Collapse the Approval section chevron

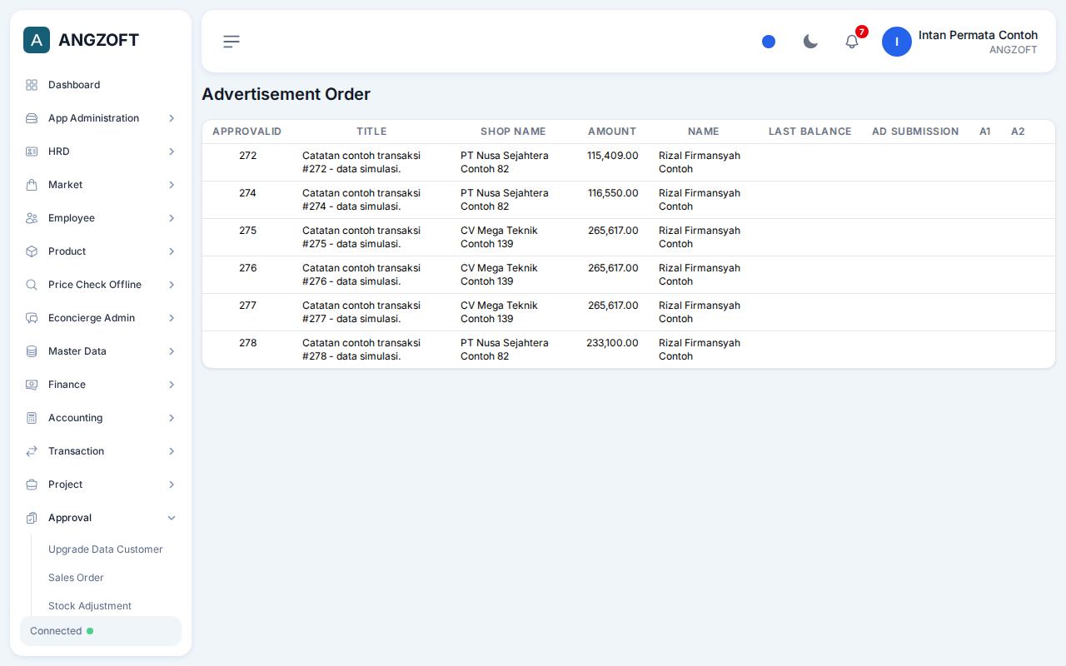pos(172,518)
